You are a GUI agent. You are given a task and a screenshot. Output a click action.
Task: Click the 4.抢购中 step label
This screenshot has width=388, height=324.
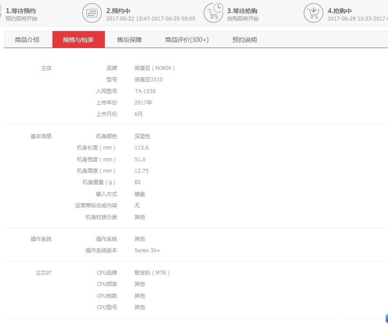(x=340, y=11)
